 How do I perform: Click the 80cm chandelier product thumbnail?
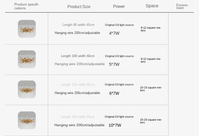[27, 29]
